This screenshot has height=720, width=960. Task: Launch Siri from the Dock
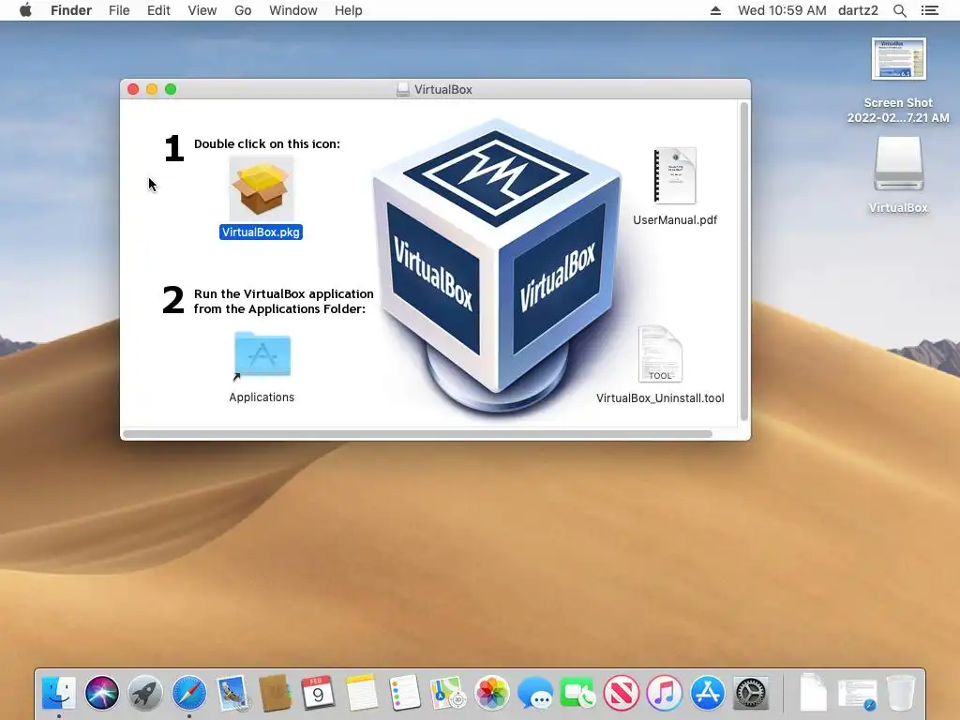(102, 693)
